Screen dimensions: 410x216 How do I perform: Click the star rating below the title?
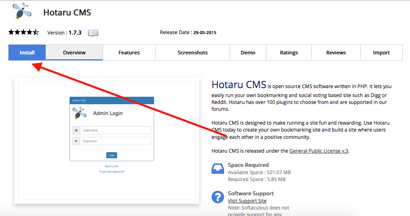pyautogui.click(x=24, y=32)
